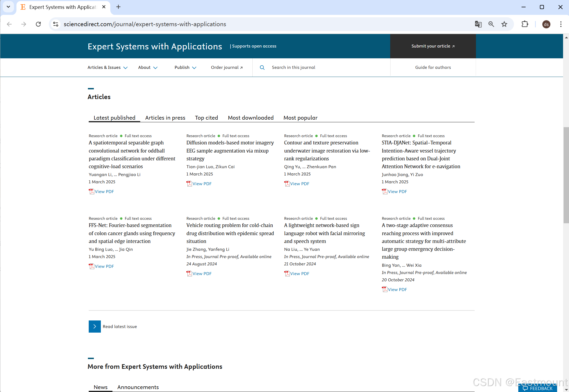Click PDF icon for Diffusion models-based article
Viewport: 569px width, 392px height.
tap(189, 184)
